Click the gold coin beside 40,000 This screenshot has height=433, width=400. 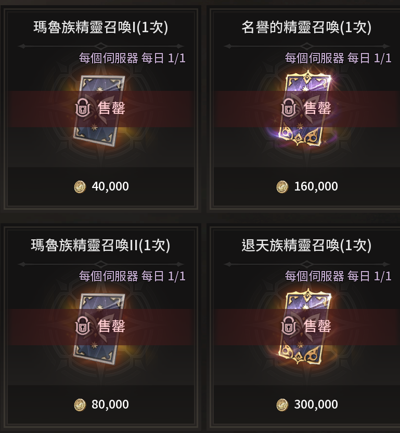(80, 187)
